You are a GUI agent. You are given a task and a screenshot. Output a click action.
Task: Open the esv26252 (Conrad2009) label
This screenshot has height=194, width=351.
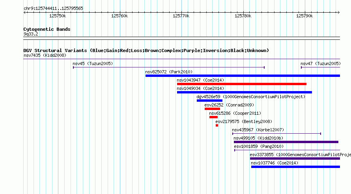[229, 105]
